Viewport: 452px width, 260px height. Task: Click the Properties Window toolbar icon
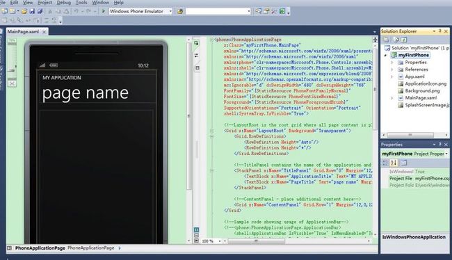pyautogui.click(x=266, y=11)
